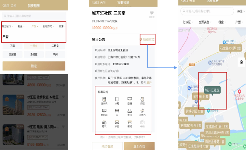
Task: Choose the 二居室 room type option
Action: tap(55, 46)
